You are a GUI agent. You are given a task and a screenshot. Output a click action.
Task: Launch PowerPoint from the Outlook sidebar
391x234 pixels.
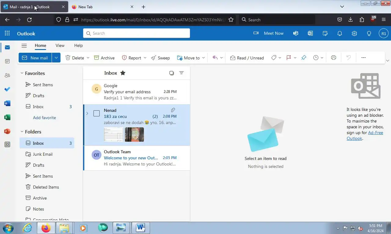(x=7, y=131)
